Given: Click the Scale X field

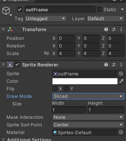Looking at the screenshot, I should point(67,53).
